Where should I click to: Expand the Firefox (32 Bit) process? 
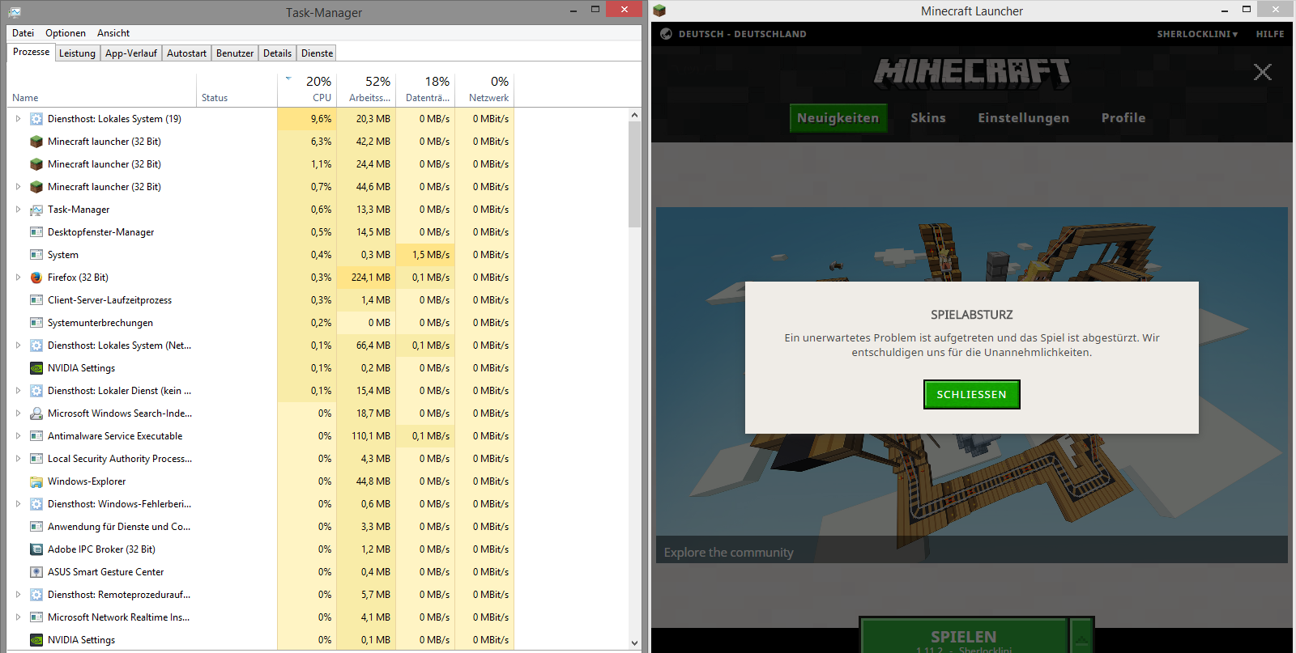pos(18,278)
